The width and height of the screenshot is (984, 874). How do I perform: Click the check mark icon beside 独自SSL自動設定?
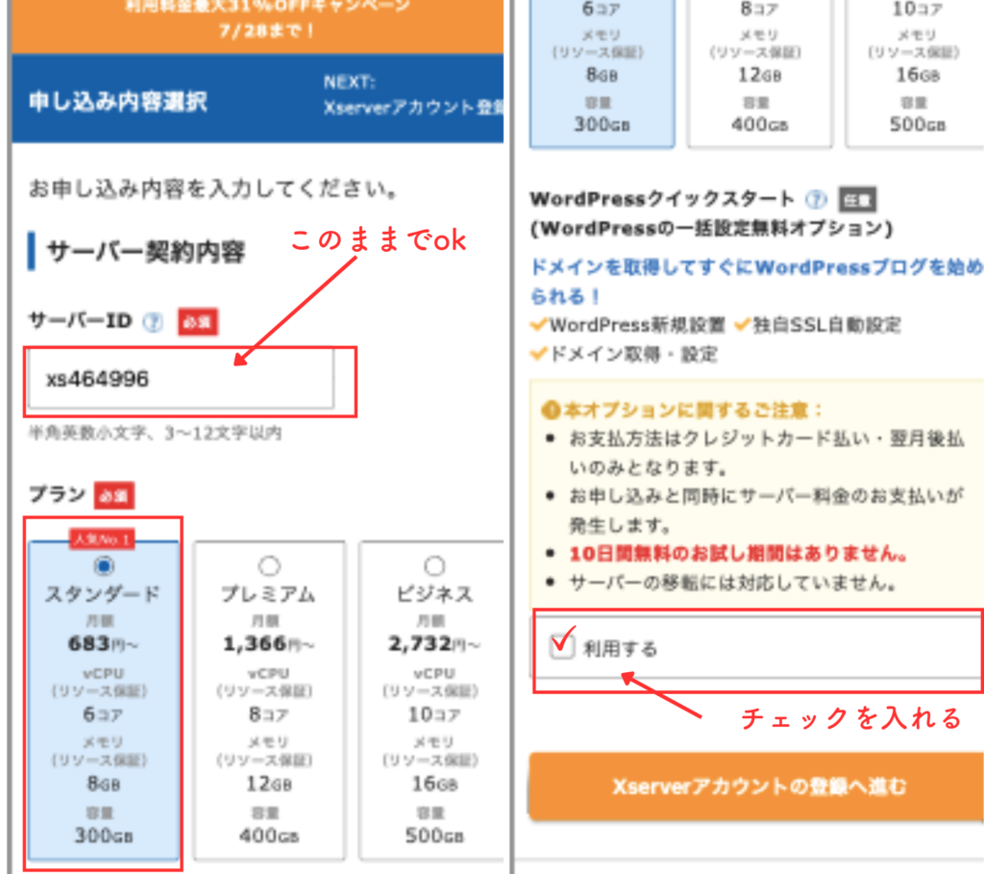(741, 326)
